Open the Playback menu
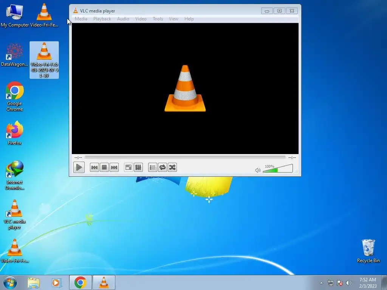Screen dimensions: 387x290 click(x=102, y=19)
